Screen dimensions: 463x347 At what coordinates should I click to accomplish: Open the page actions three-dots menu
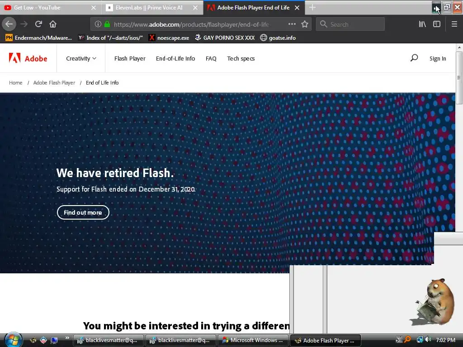tap(292, 24)
